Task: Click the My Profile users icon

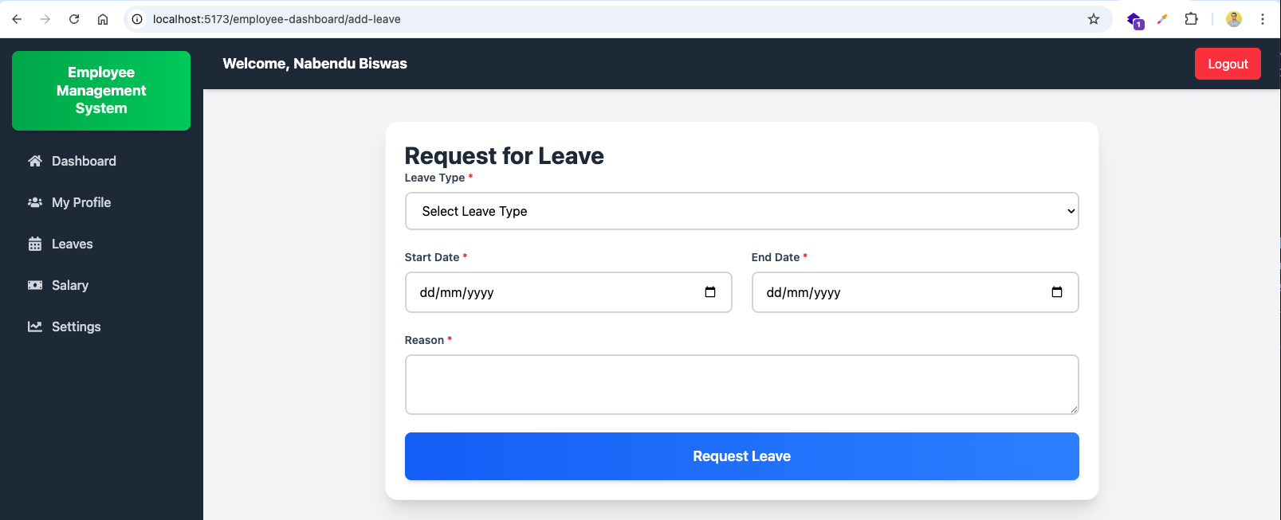Action: pyautogui.click(x=35, y=202)
